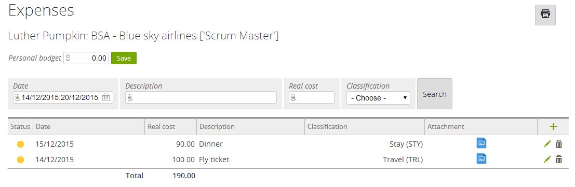Image resolution: width=575 pixels, height=187 pixels.
Task: Edit the Dinner expense with pencil icon
Action: (547, 144)
